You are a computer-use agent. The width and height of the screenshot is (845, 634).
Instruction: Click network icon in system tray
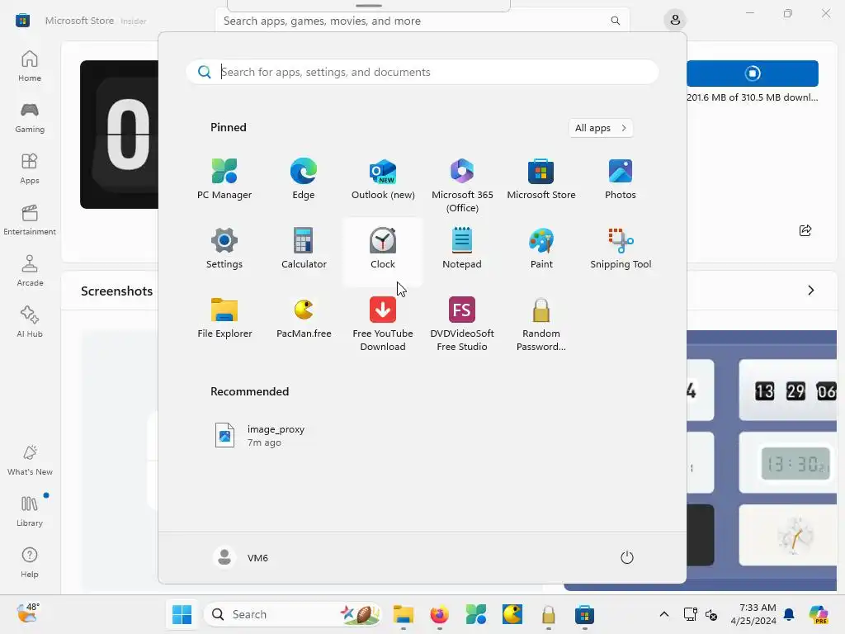691,614
